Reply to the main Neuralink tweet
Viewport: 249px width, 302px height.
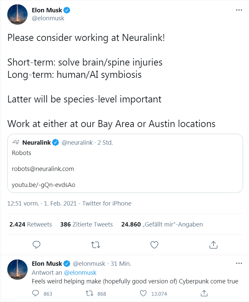pyautogui.click(x=37, y=245)
